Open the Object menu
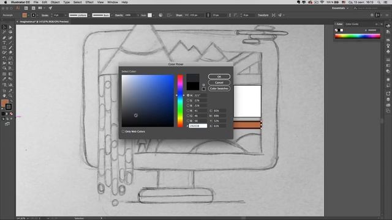This screenshot has width=392, height=220. (x=55, y=2)
